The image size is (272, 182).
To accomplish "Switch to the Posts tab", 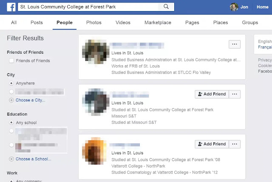I will pyautogui.click(x=37, y=23).
